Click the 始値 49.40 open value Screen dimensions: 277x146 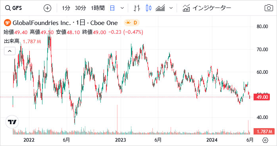click(15, 32)
